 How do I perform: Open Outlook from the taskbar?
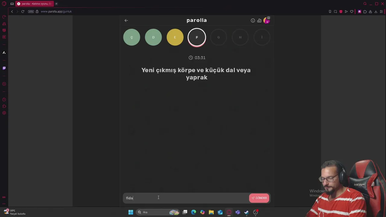point(220,212)
